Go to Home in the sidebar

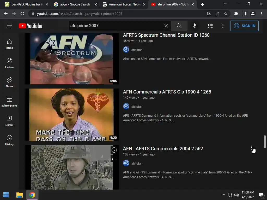(9, 44)
